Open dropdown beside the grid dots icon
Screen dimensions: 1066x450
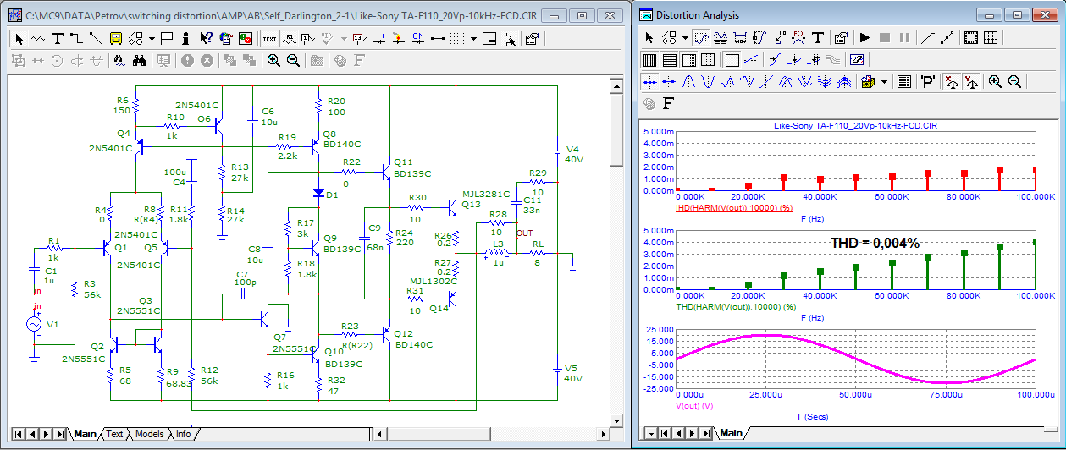473,38
